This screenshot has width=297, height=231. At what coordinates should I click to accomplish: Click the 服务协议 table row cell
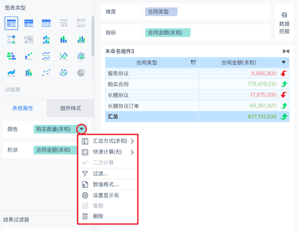tap(152, 73)
